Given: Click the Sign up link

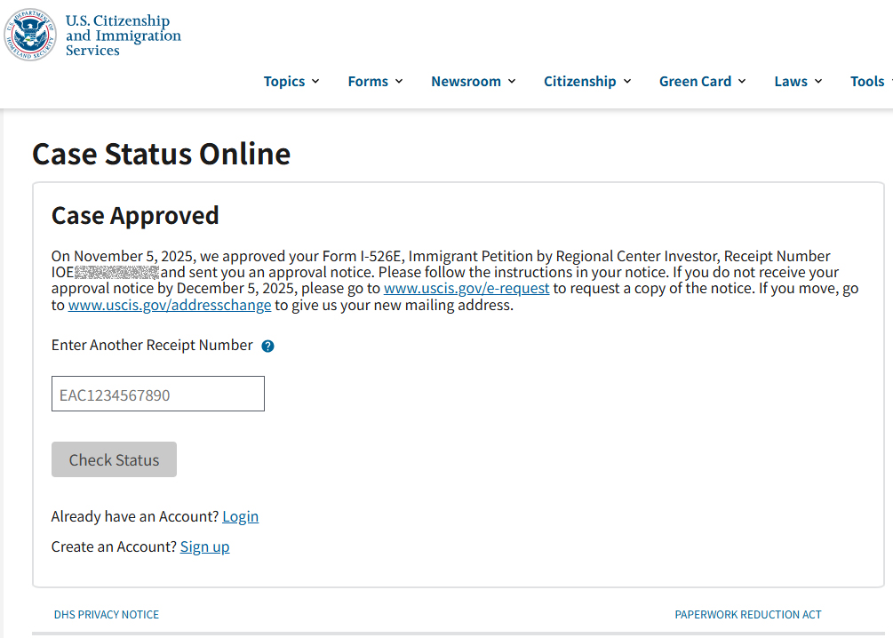Looking at the screenshot, I should click(x=205, y=546).
